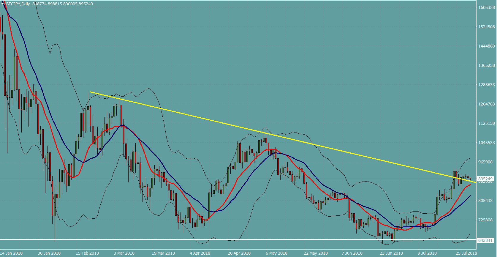Click the 643841 support level price tag
Screen dimensions: 497x257
(485, 240)
